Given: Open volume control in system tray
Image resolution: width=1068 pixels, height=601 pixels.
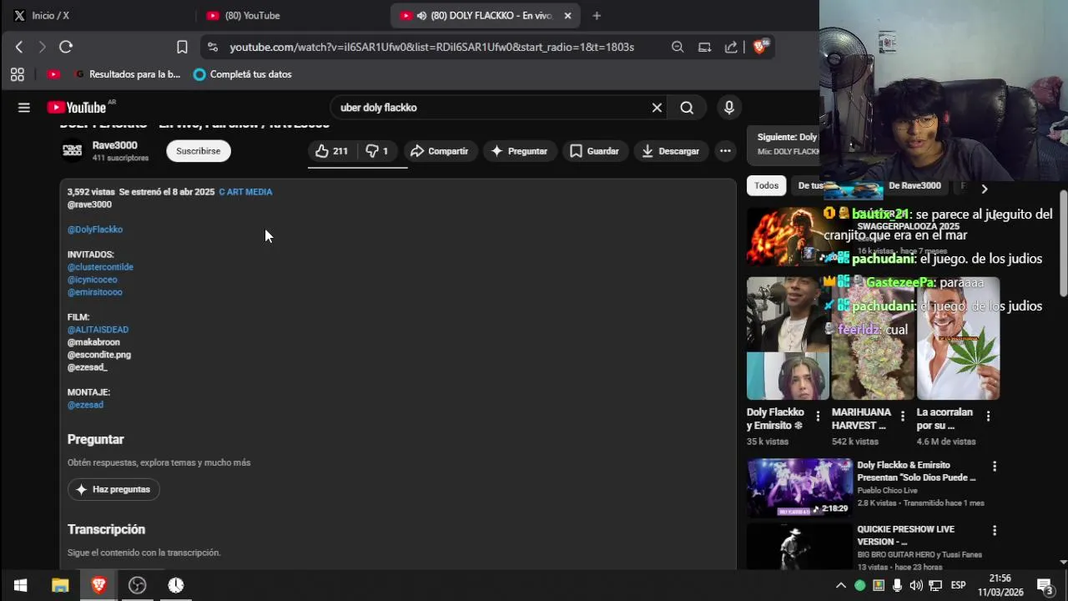Looking at the screenshot, I should coord(916,585).
